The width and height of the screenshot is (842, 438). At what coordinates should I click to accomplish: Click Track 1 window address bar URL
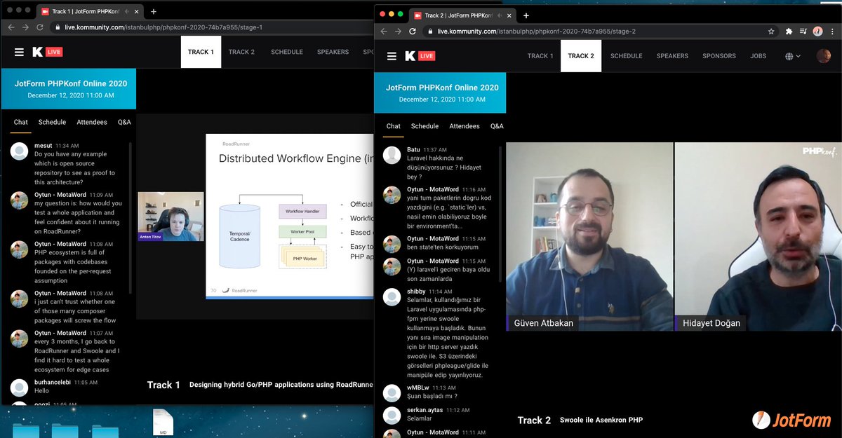pos(164,27)
